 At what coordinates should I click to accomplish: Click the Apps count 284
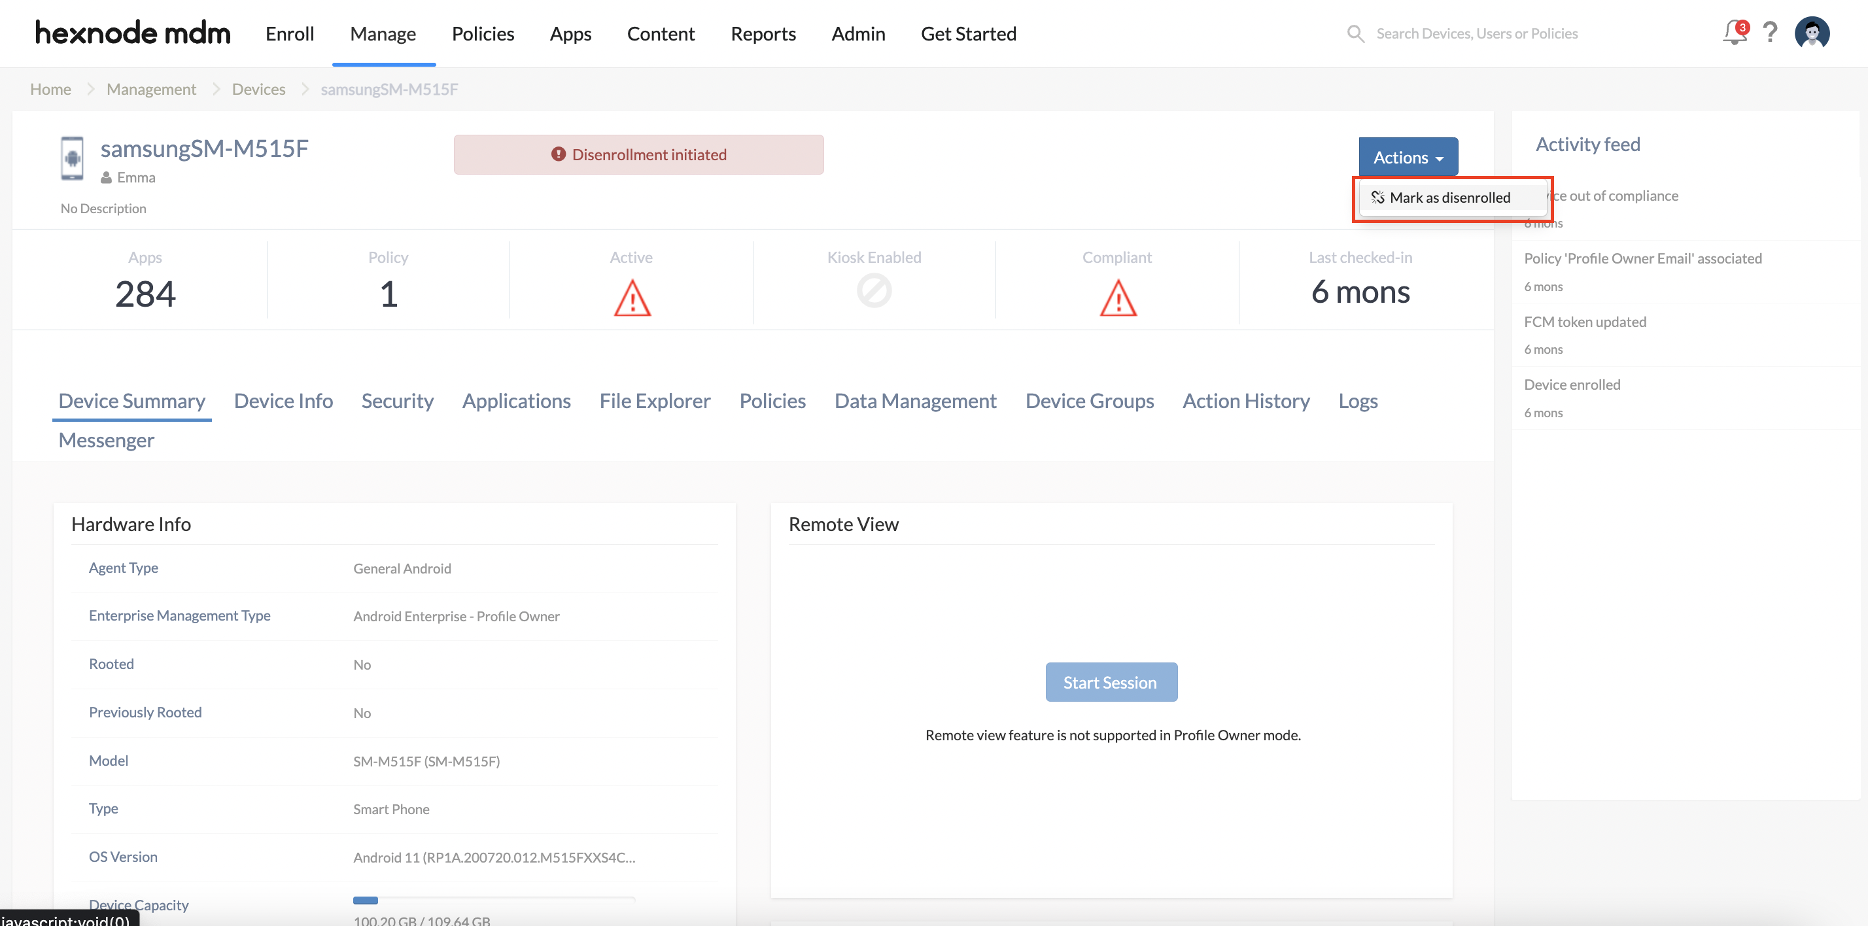click(x=145, y=294)
